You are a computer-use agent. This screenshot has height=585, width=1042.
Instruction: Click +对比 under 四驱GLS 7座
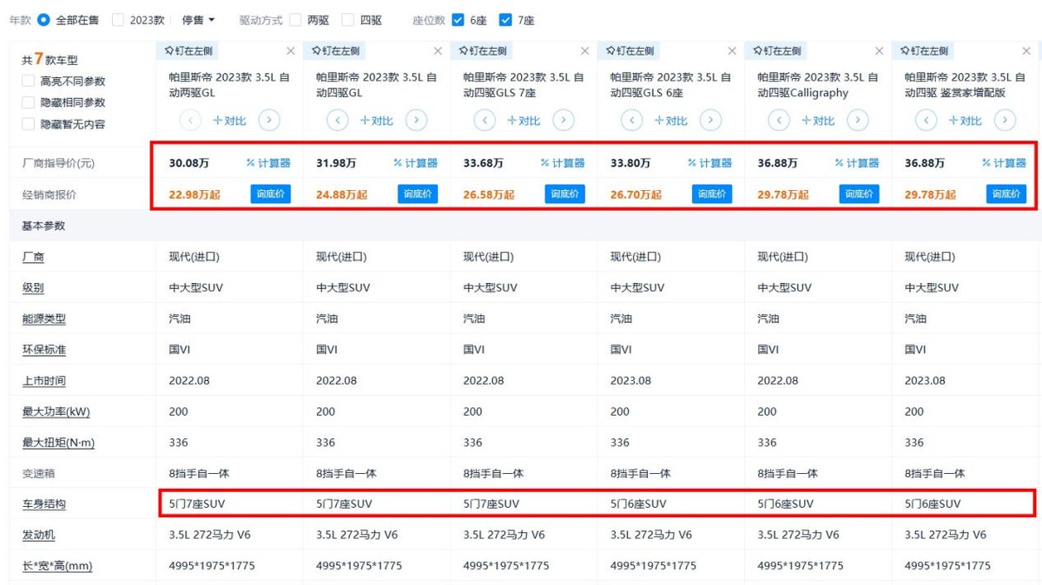pos(526,121)
